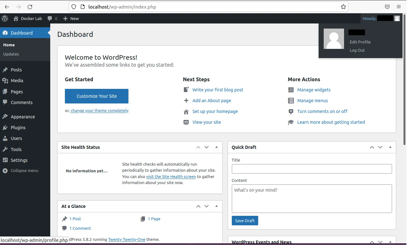Click the Appearance brush icon in sidebar
Viewport: 407px width, 245px height.
[5, 116]
